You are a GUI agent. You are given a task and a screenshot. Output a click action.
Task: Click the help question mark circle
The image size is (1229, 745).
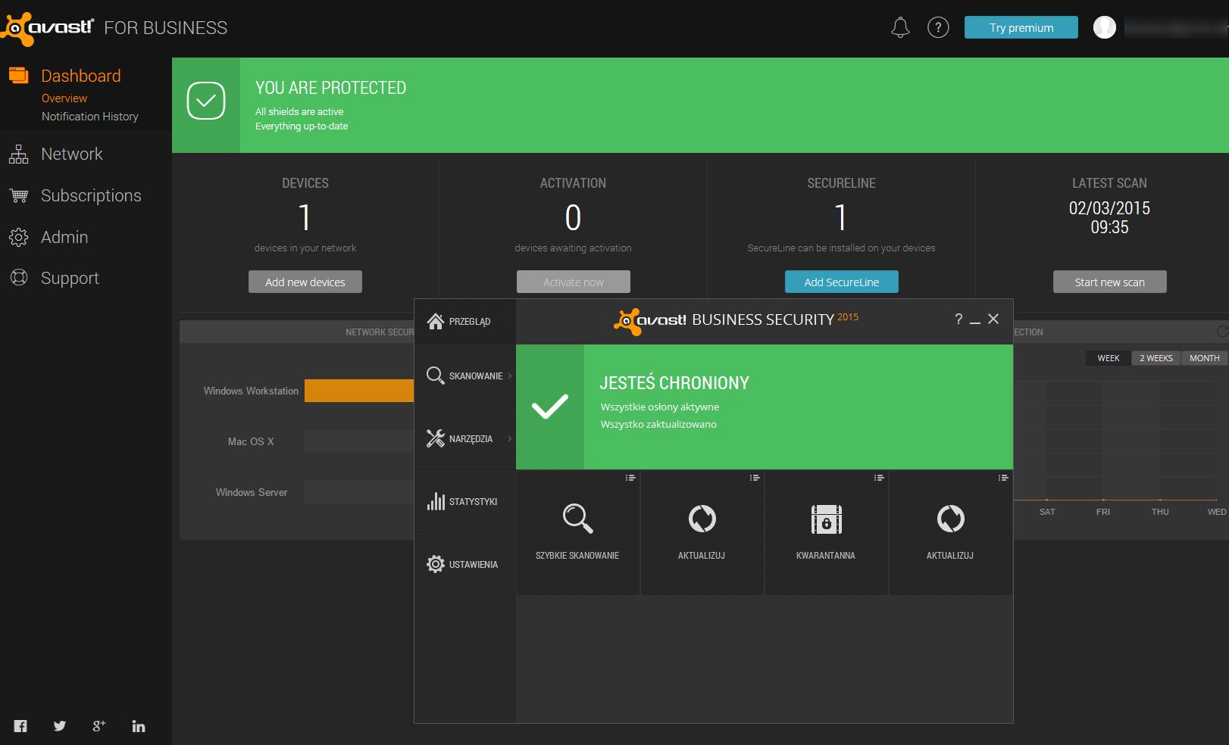coord(938,28)
